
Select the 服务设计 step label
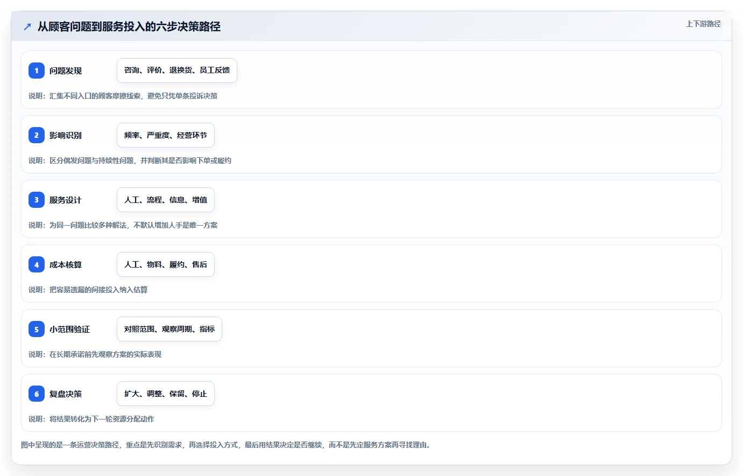[66, 200]
